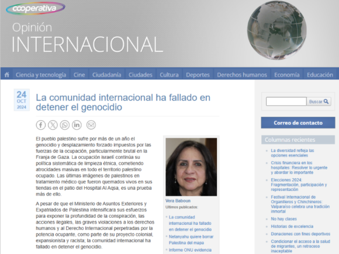Click the 'INTERNACIONAL' banner title
The height and width of the screenshot is (254, 339).
point(87,45)
